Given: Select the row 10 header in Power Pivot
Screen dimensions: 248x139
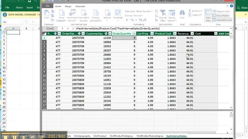Looking at the screenshot, I should tap(44, 76).
